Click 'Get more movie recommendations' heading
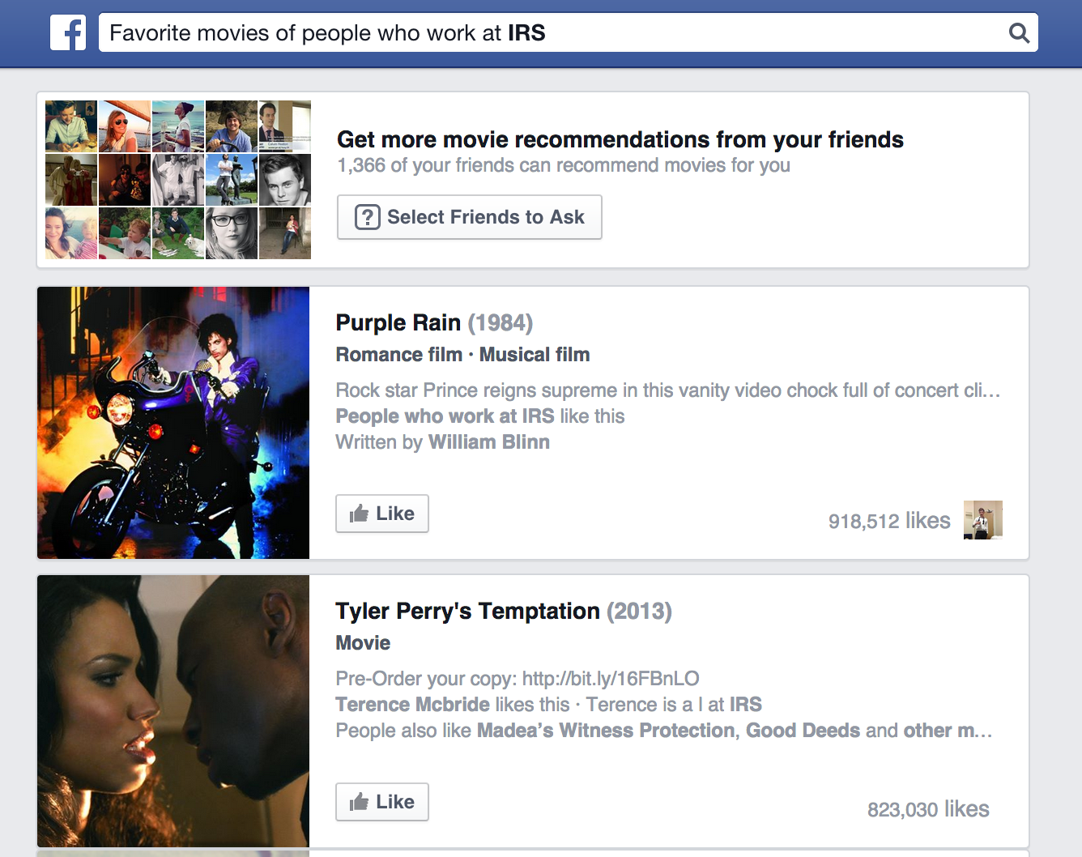 (x=620, y=139)
